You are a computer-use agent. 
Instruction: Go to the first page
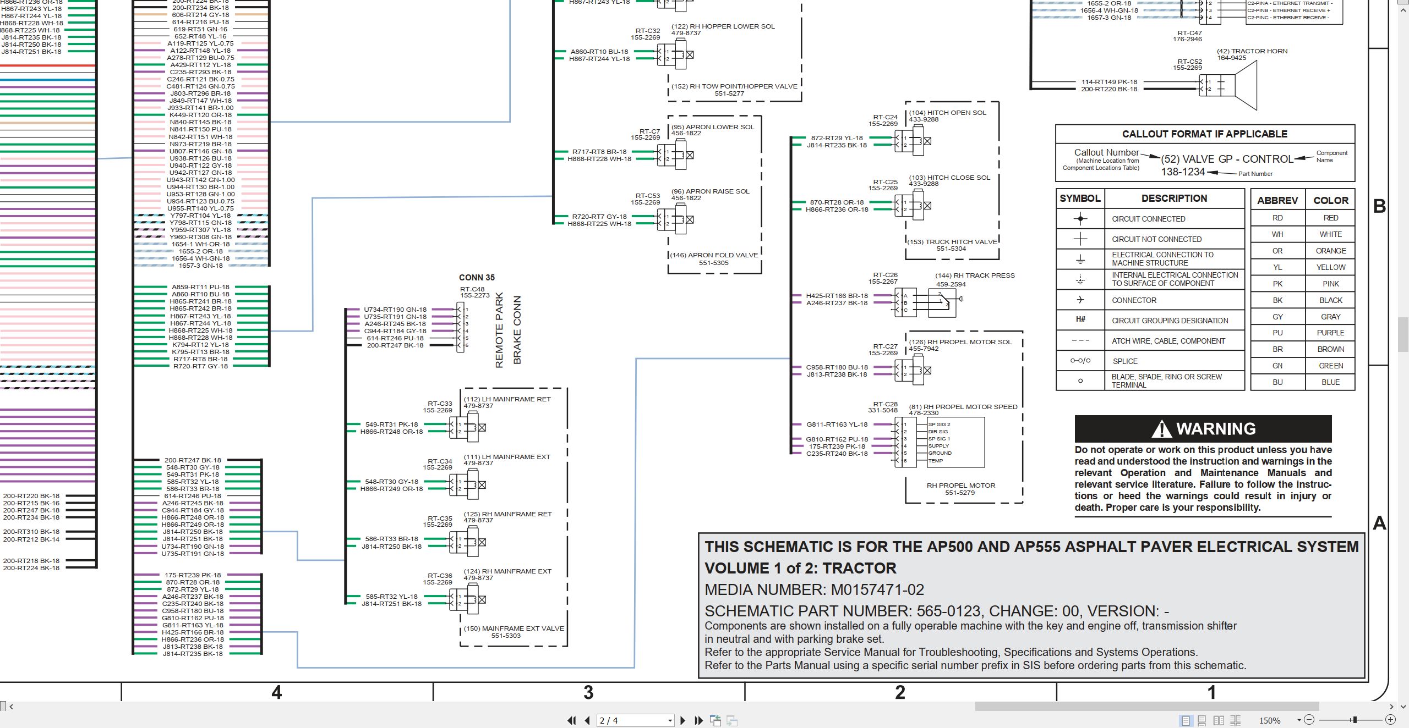(x=572, y=720)
